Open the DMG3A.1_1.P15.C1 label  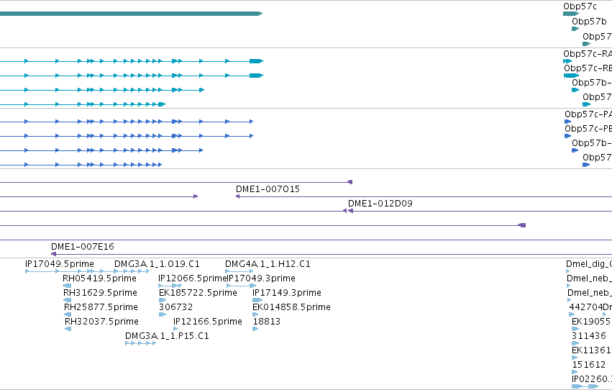[167, 336]
